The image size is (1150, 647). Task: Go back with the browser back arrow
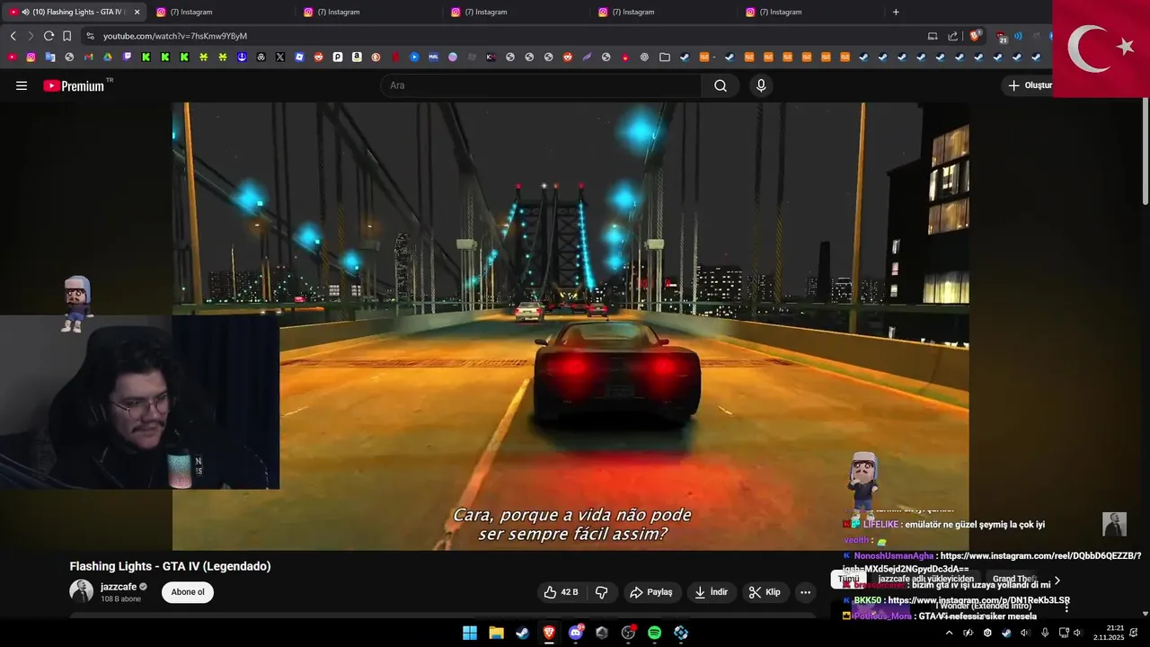pyautogui.click(x=13, y=36)
